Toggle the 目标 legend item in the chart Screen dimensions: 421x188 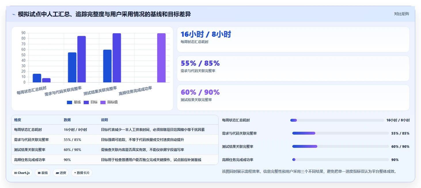(91, 102)
